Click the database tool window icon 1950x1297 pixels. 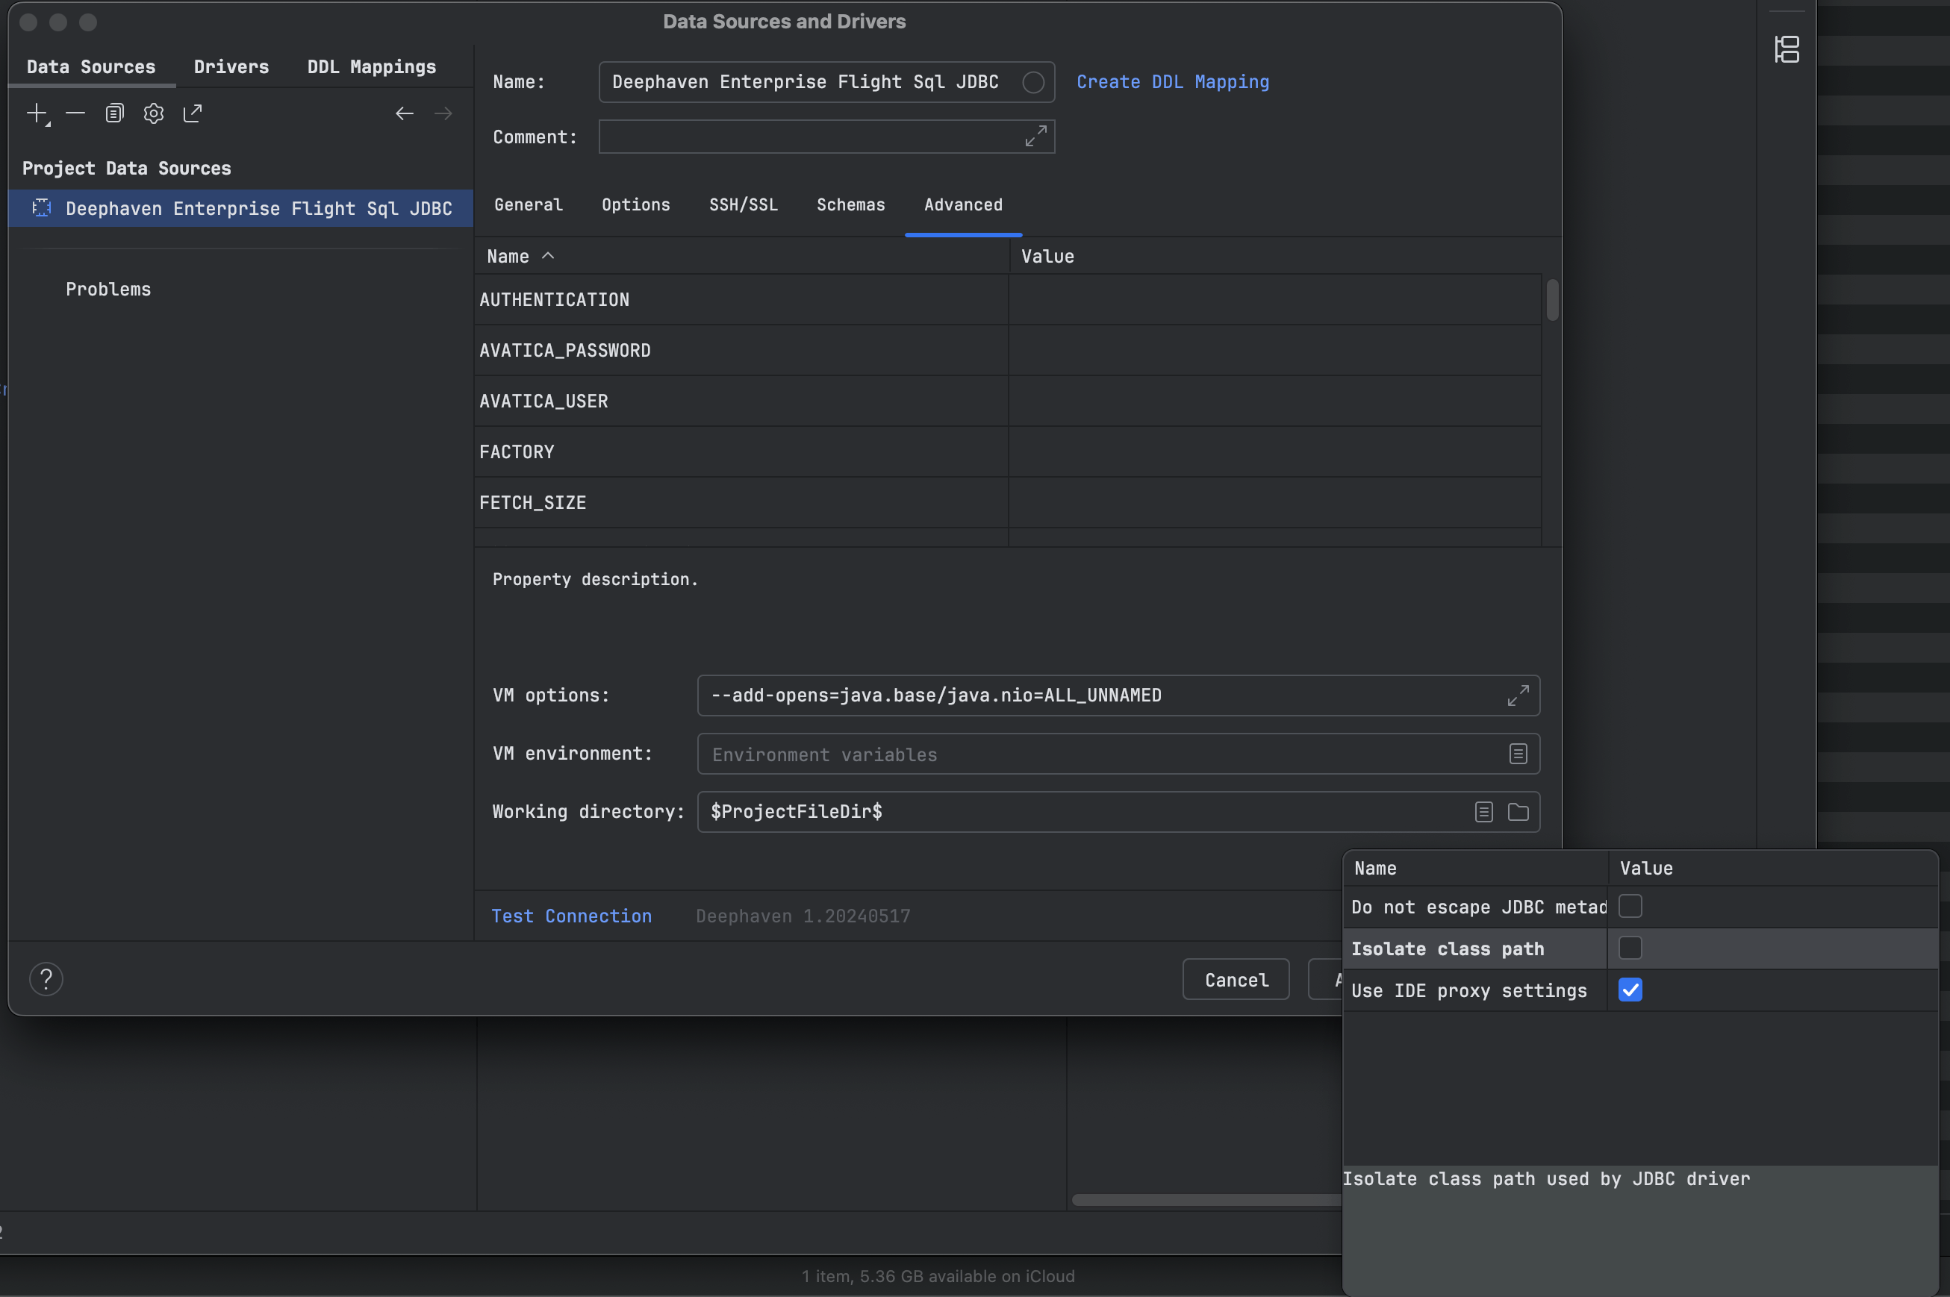(1787, 50)
